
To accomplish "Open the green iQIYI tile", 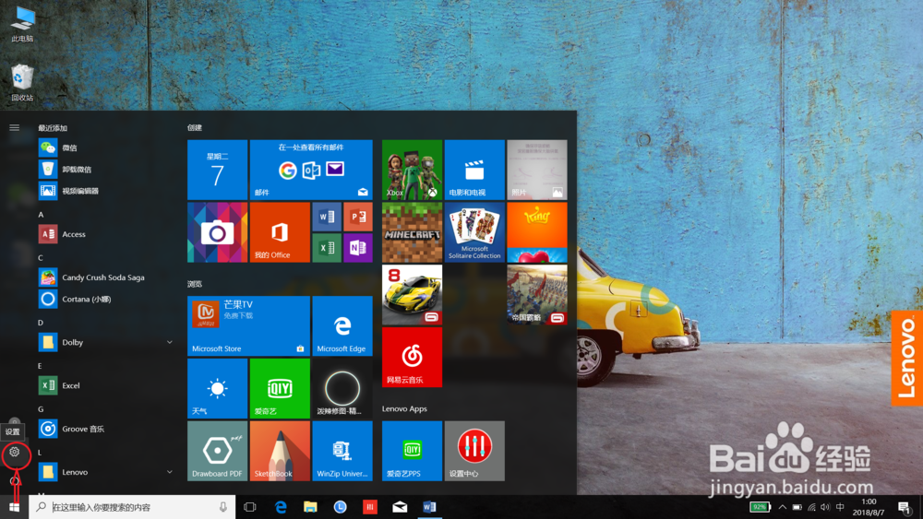I will coord(280,388).
